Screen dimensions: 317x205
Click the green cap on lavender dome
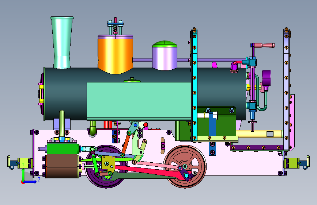165,44
